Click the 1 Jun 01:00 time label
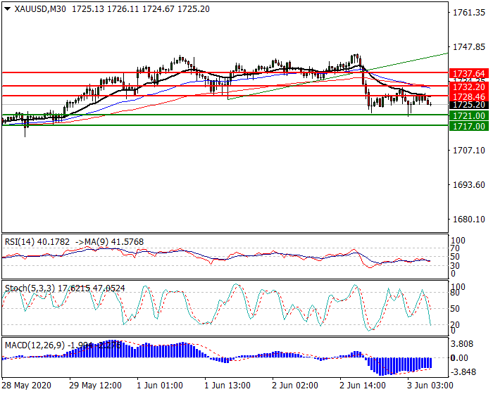The width and height of the screenshot is (493, 394). pyautogui.click(x=160, y=385)
